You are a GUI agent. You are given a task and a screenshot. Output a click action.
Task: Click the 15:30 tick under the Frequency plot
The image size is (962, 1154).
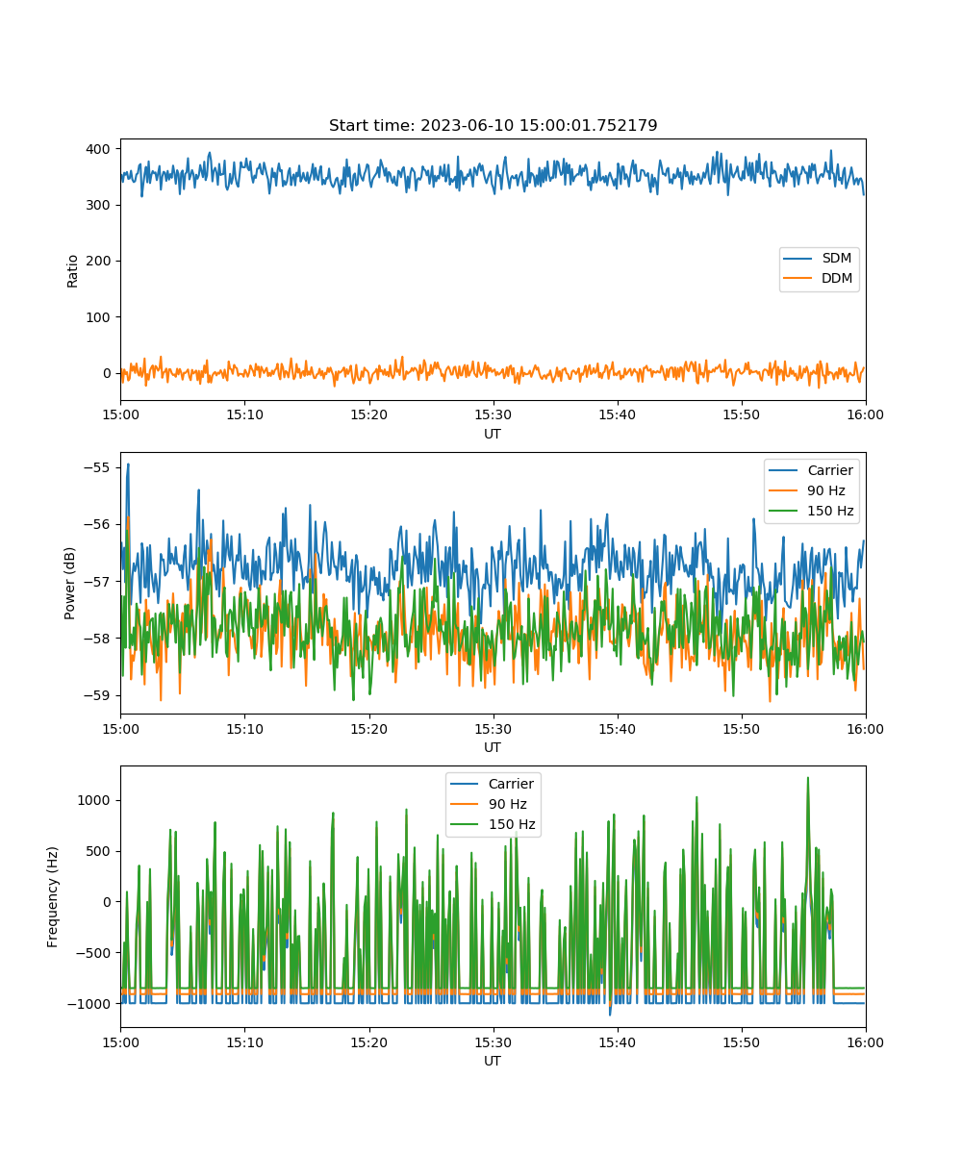click(493, 1041)
